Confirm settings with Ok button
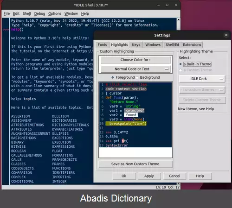 [x=124, y=176]
